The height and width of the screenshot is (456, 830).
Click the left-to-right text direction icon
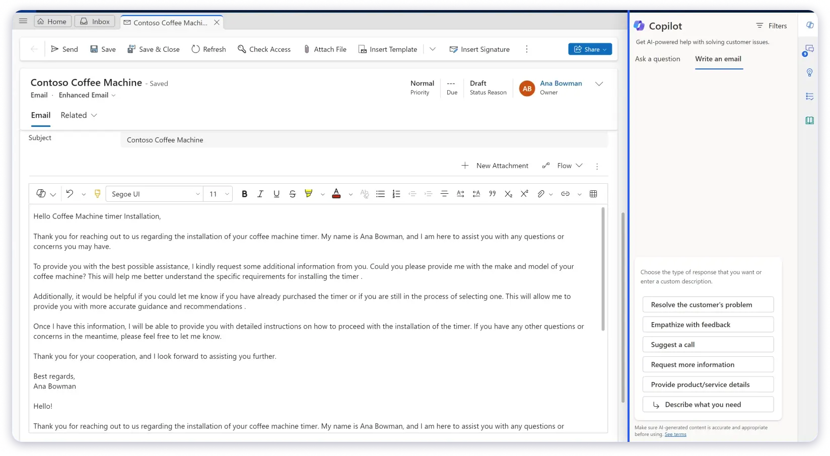[460, 194]
